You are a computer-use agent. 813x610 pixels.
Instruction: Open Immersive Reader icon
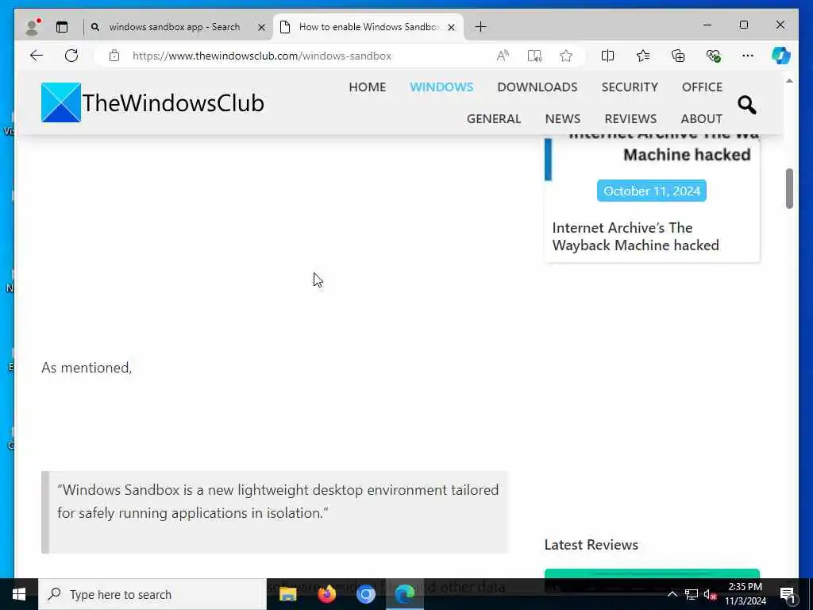coord(534,56)
